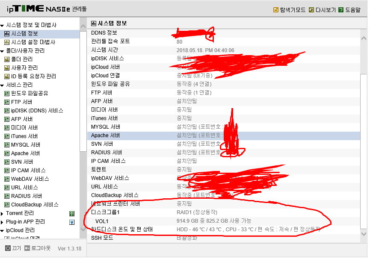Screen dimensions: 373x259
Task: Click the ipDISK (DDNS) 서비스 icon
Action: point(7,111)
